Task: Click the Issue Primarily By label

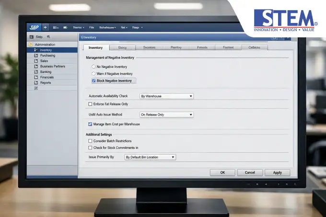Action: coord(101,157)
